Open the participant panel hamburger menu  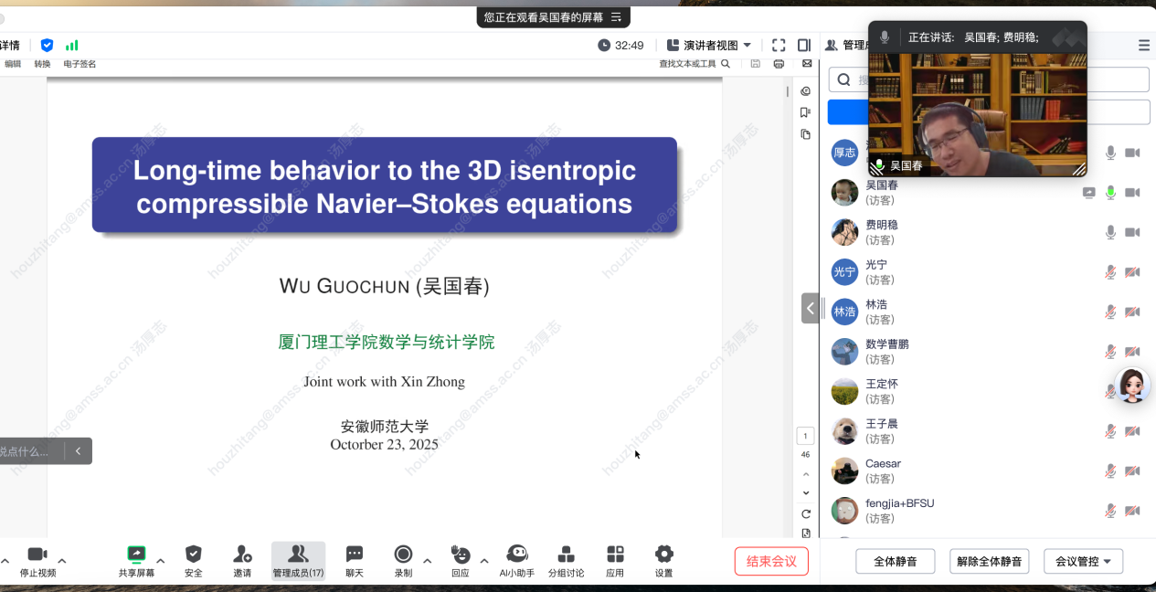point(1144,45)
